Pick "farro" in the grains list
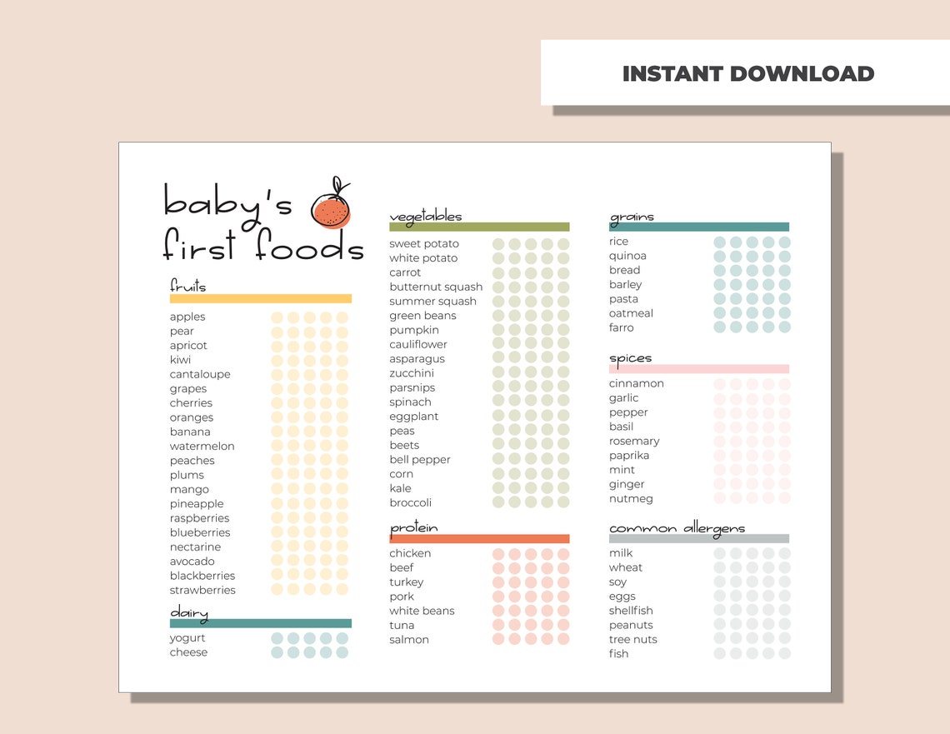 coord(621,327)
